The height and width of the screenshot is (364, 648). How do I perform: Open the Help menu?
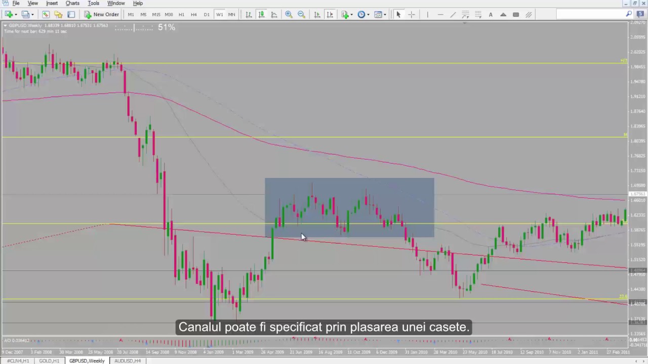(x=138, y=3)
